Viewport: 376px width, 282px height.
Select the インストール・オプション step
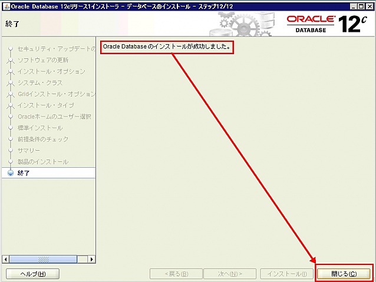(x=51, y=71)
